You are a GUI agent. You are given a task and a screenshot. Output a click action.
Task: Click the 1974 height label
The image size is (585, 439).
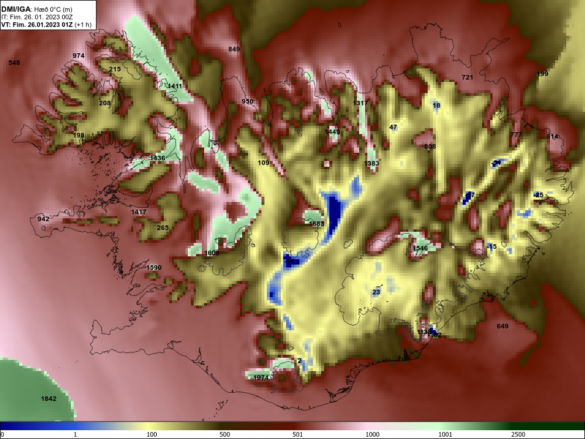pyautogui.click(x=261, y=378)
